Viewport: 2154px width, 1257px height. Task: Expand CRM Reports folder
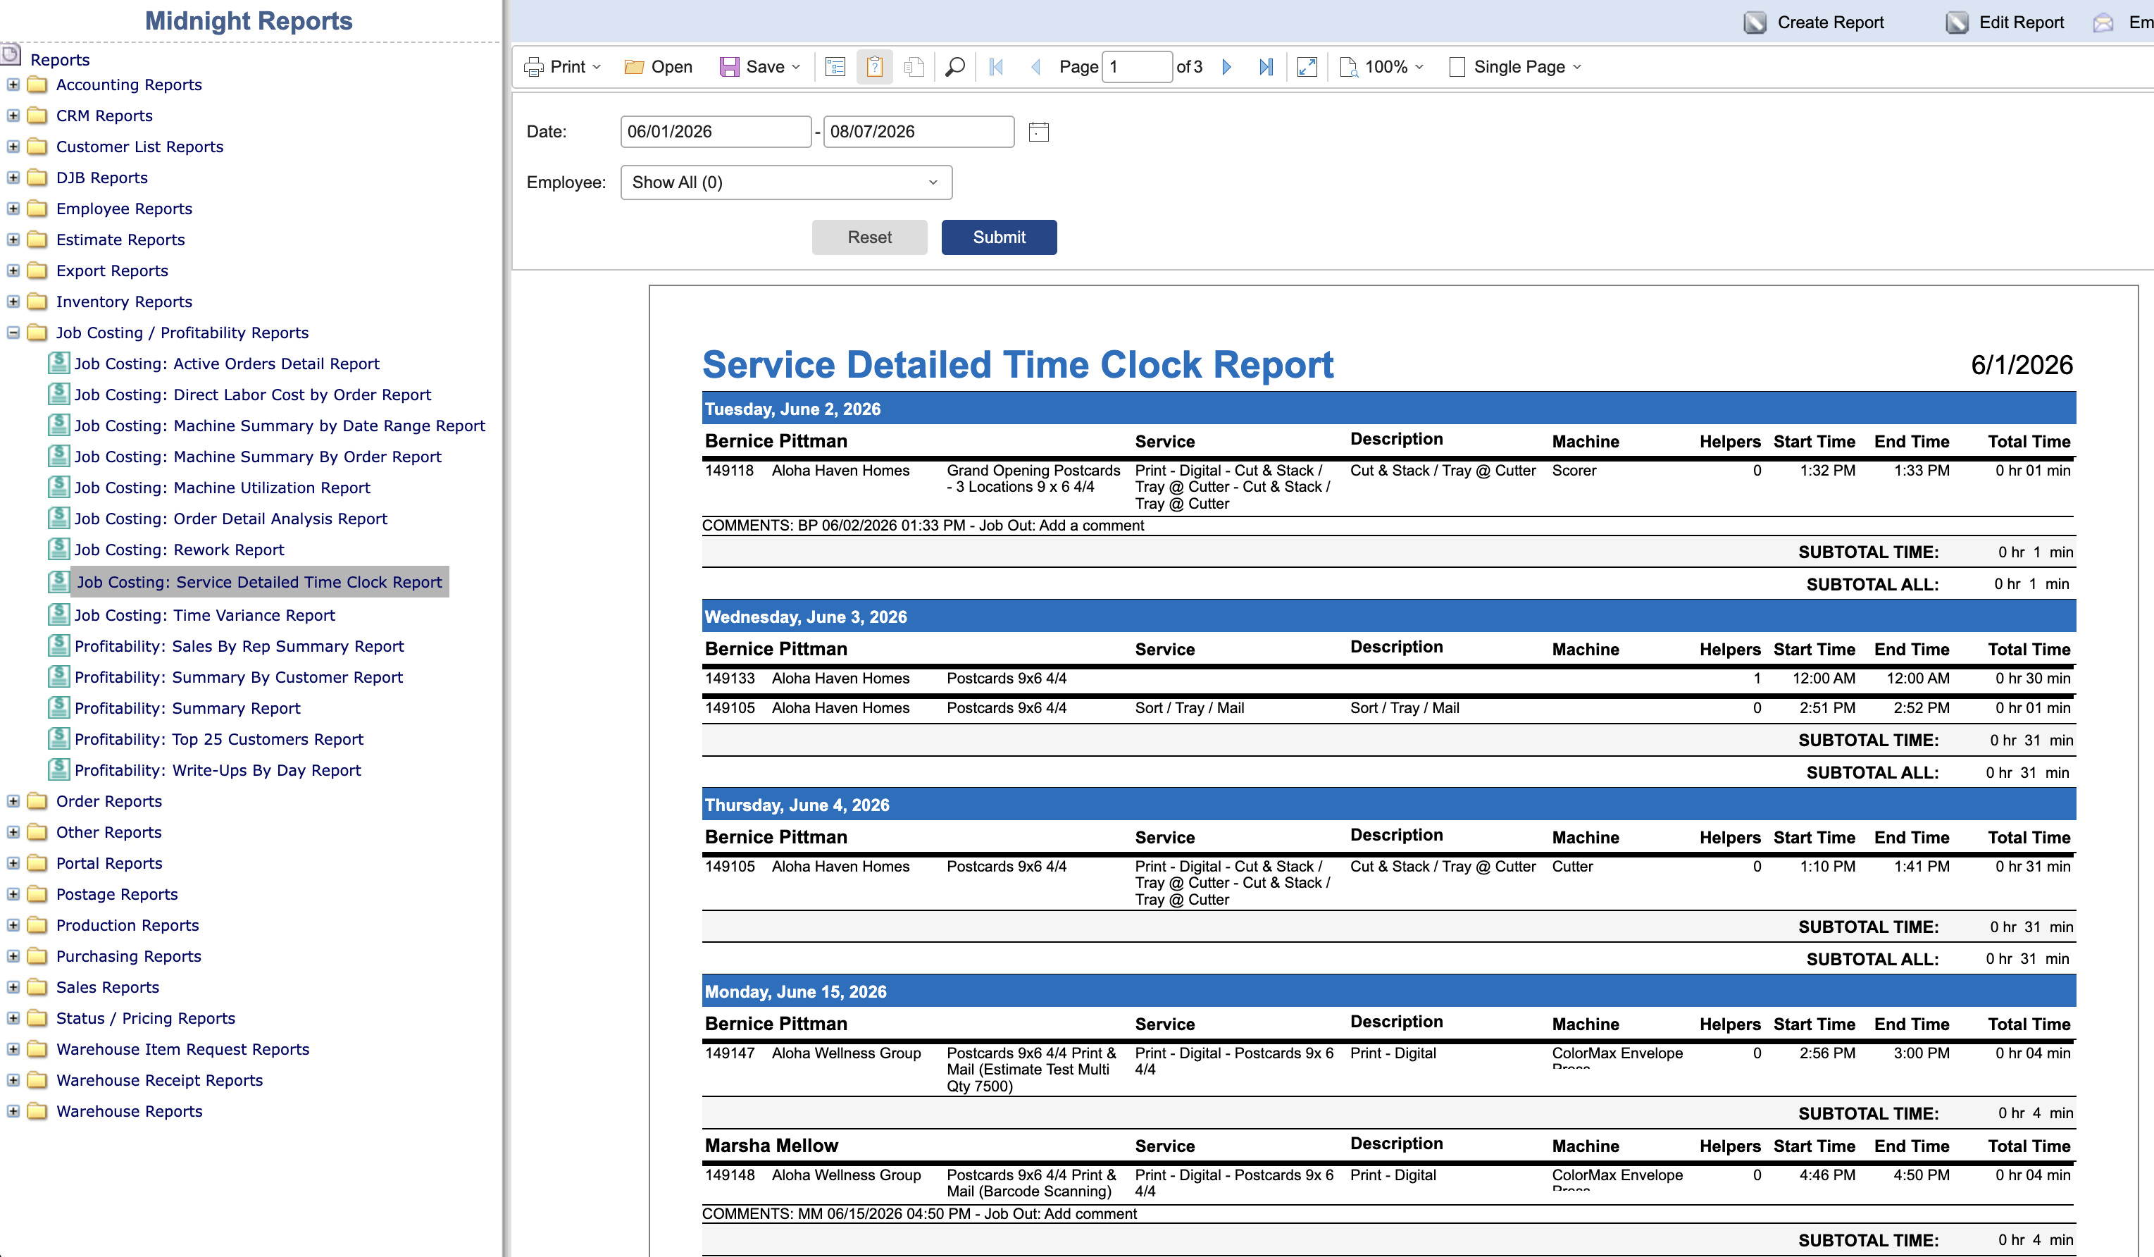(x=13, y=116)
